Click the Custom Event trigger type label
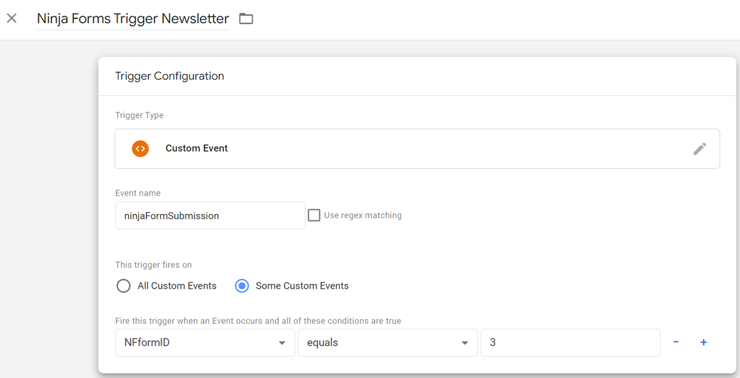 coord(196,149)
